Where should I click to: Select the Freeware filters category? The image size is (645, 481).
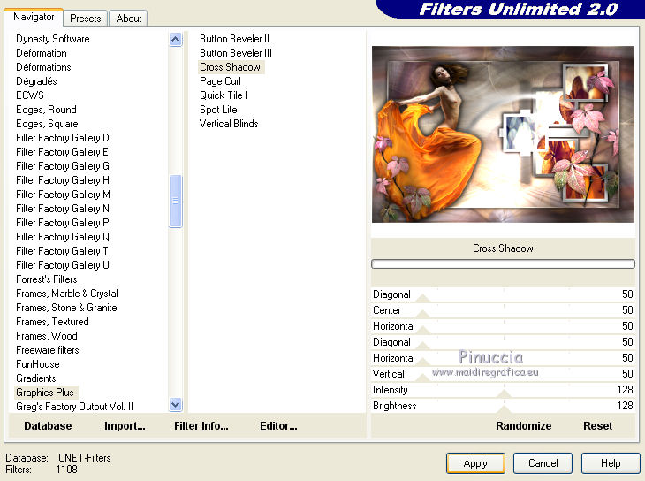tap(48, 350)
